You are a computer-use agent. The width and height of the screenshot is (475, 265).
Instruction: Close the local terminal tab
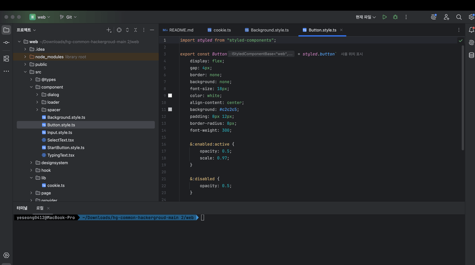48,208
